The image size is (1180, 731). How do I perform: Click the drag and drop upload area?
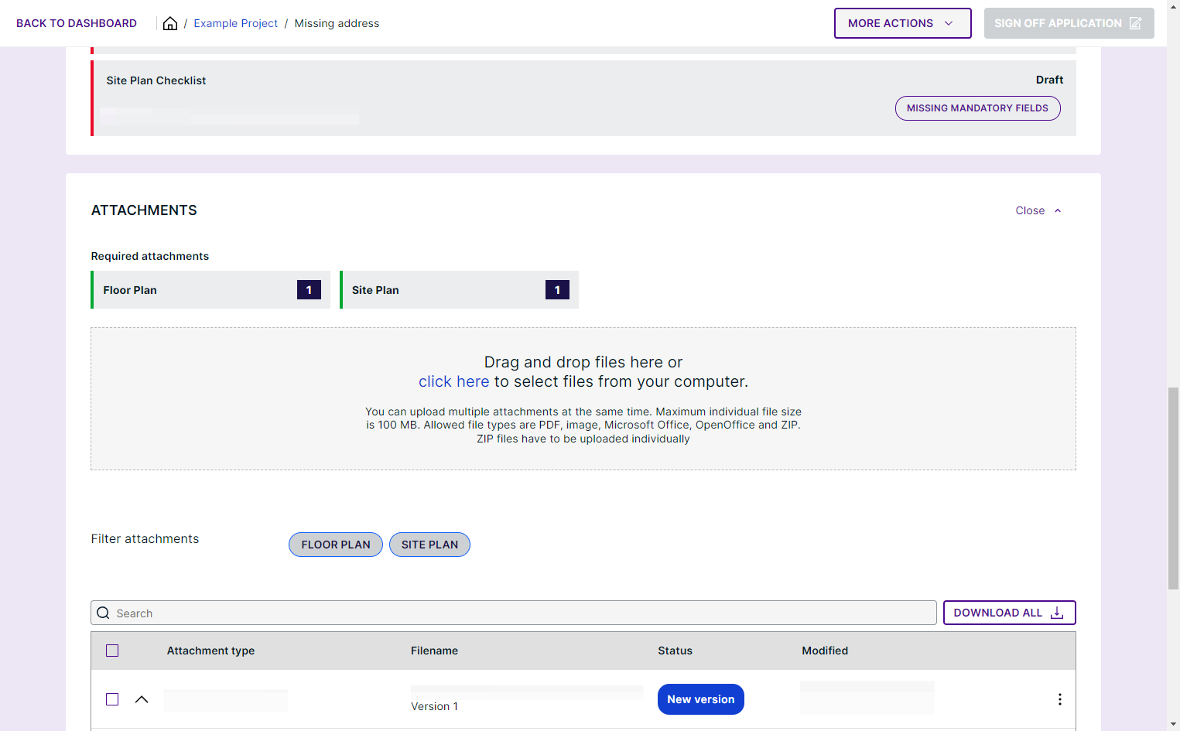coord(583,398)
